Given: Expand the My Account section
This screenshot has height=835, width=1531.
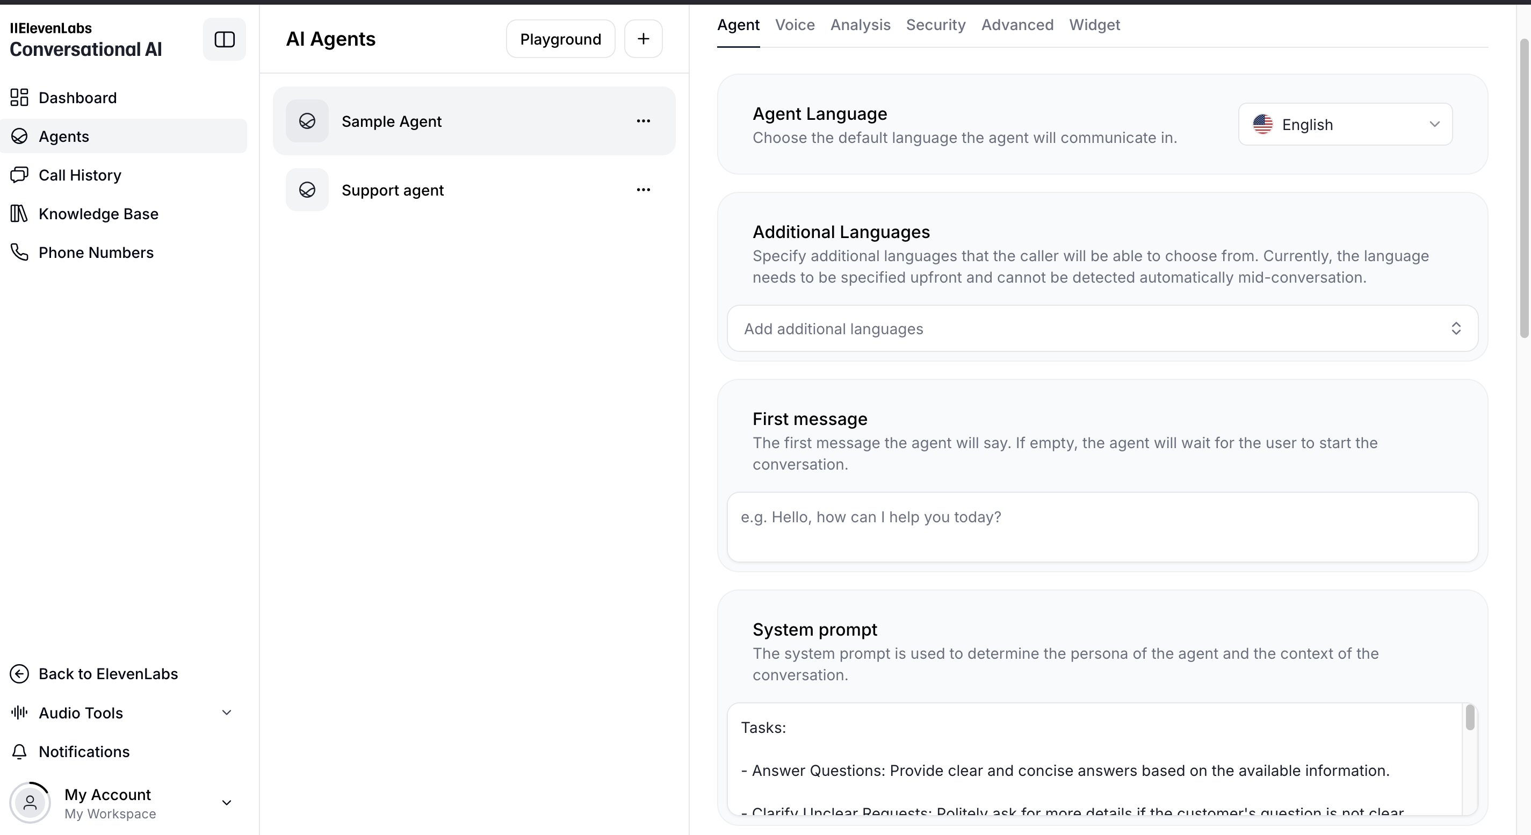Looking at the screenshot, I should point(226,802).
